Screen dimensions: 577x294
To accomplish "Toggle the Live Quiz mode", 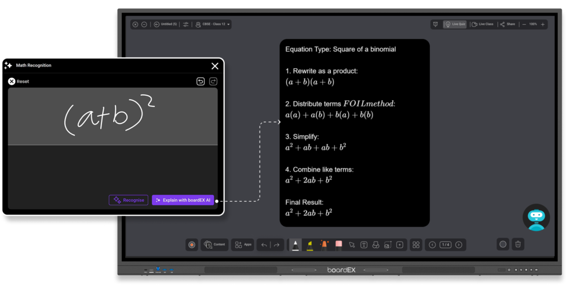I will [455, 24].
